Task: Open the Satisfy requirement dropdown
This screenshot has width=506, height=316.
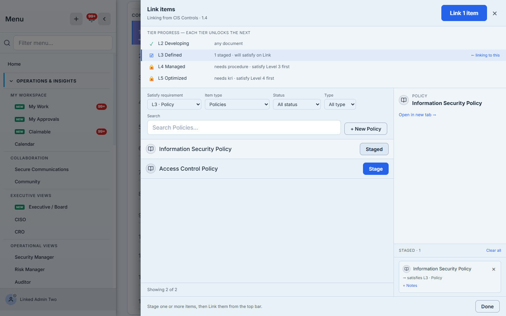Action: 174,104
